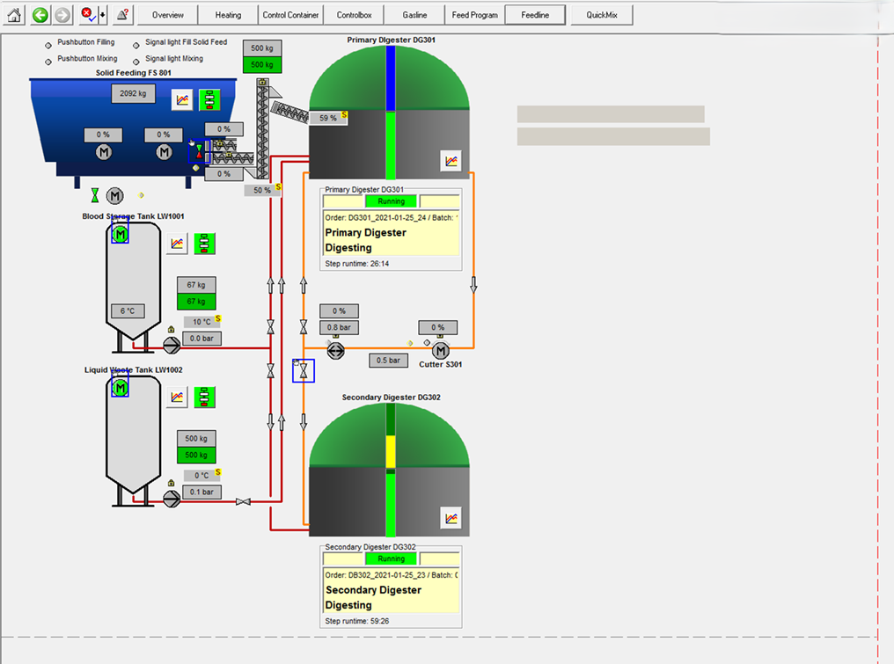Toggle the Pushbutton Filling indicator
Viewport: 894px width, 664px height.
(x=48, y=43)
